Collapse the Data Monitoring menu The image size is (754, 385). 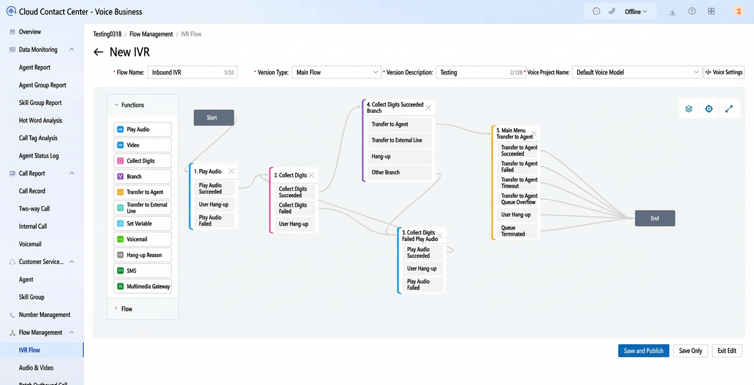pyautogui.click(x=72, y=50)
